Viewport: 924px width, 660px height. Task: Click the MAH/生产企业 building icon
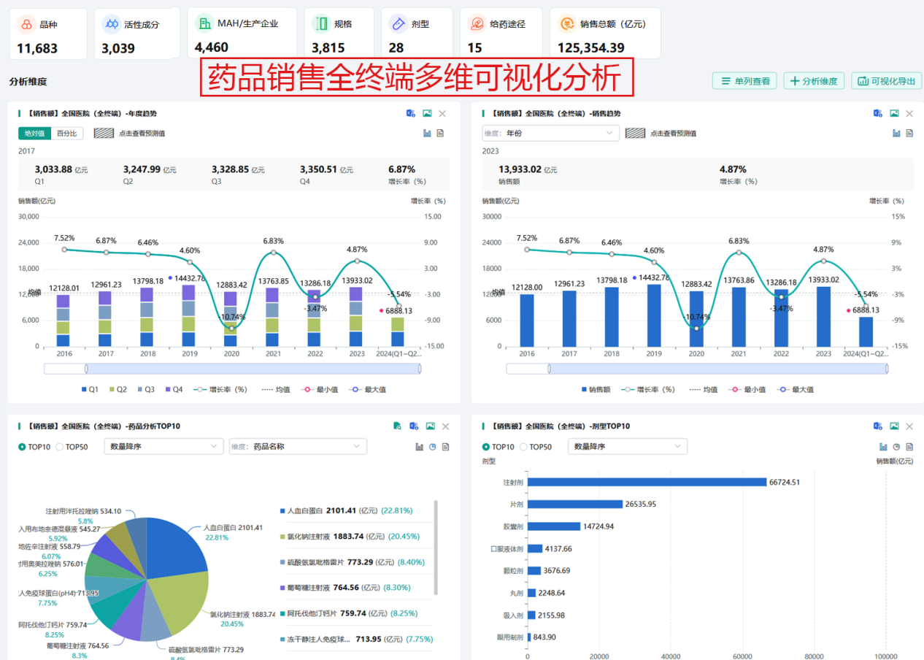[204, 23]
